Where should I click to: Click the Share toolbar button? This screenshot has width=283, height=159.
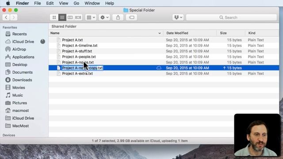pos(118,17)
